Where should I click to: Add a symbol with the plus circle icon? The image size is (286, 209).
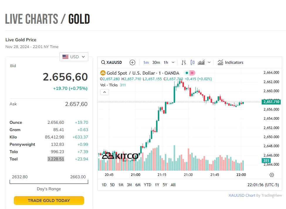point(132,62)
